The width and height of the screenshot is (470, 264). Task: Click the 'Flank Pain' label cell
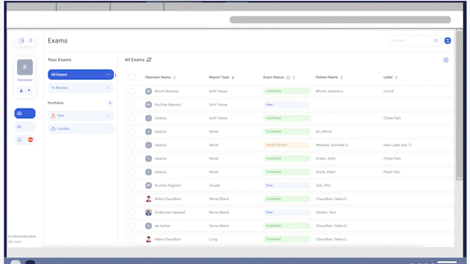(x=391, y=172)
